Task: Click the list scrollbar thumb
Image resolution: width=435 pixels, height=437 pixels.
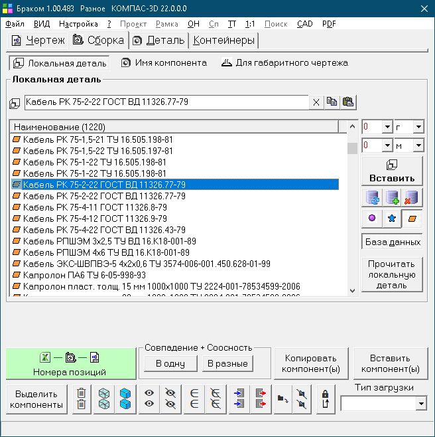Action: click(x=352, y=148)
